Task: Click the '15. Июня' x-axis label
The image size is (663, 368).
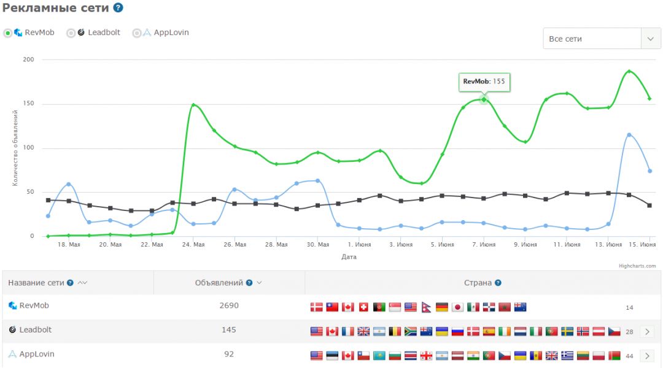Action: point(642,245)
